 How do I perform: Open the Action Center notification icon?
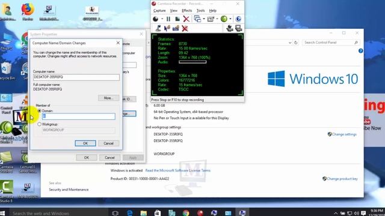pyautogui.click(x=363, y=214)
